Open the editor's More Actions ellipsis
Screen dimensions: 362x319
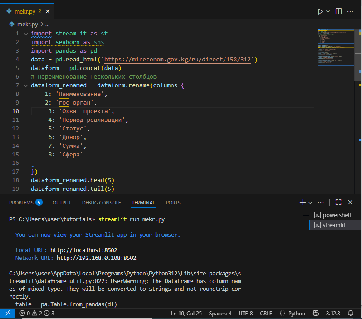351,11
